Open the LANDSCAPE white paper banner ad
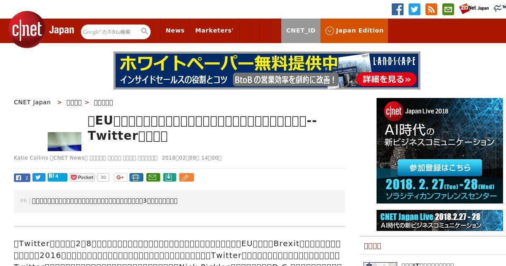The height and width of the screenshot is (266, 506). (267, 71)
